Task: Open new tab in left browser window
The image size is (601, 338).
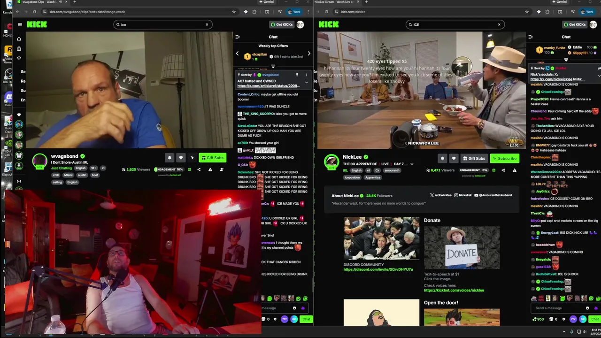Action: pyautogui.click(x=74, y=2)
